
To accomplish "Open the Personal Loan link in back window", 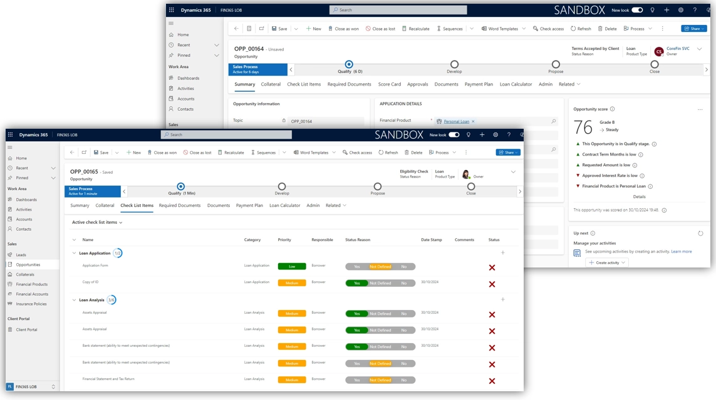I will click(x=456, y=122).
